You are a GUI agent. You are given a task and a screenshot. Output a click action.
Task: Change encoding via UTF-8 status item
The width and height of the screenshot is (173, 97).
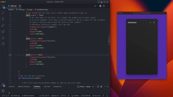pos(63,96)
